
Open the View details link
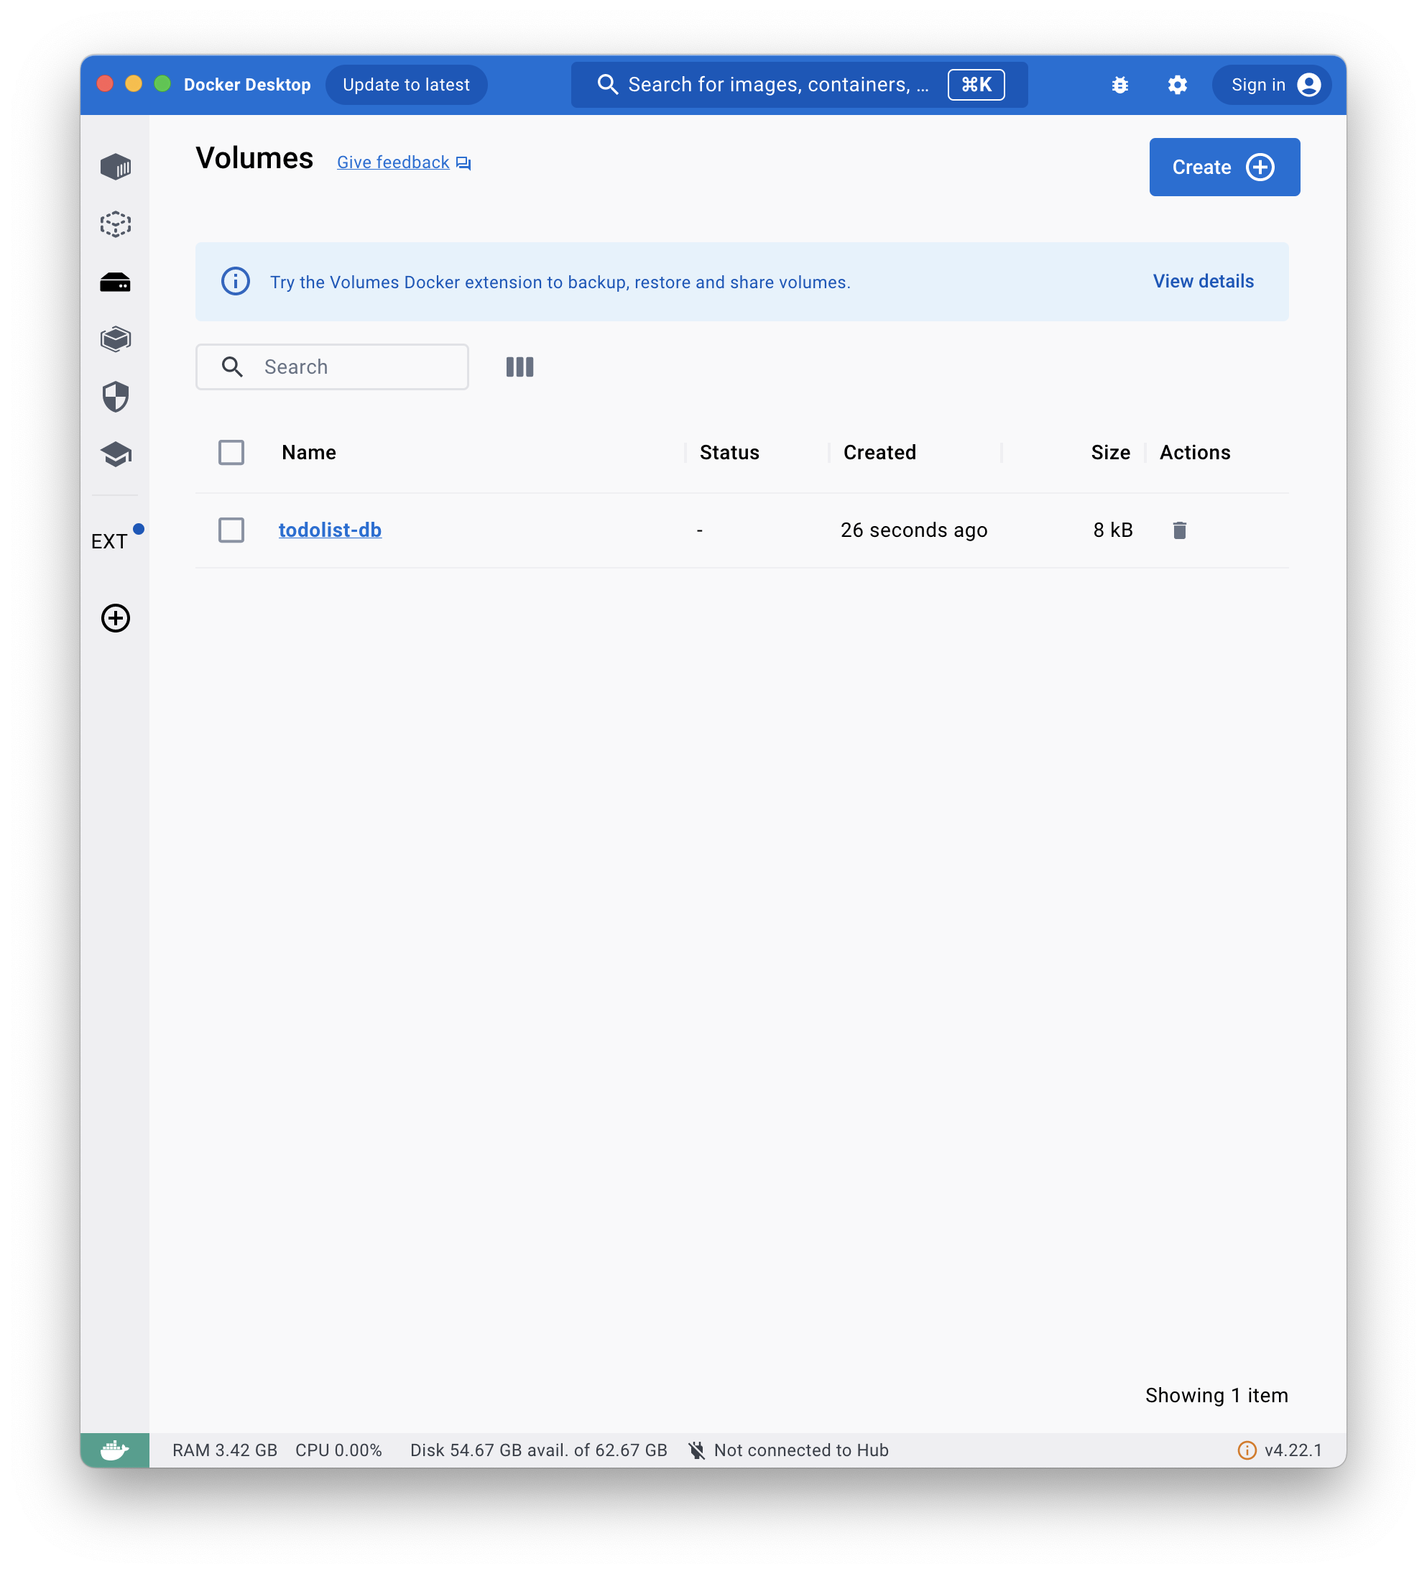click(x=1203, y=281)
